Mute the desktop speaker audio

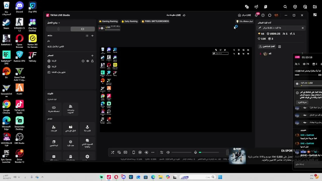tap(168, 152)
